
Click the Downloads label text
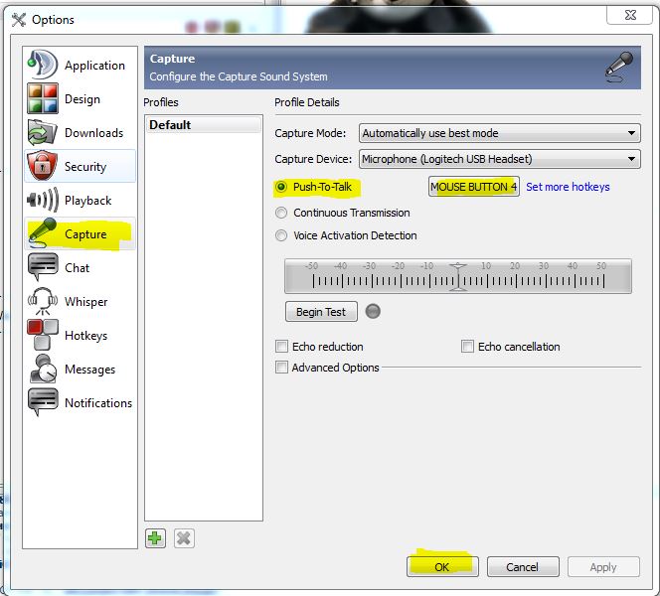coord(93,133)
